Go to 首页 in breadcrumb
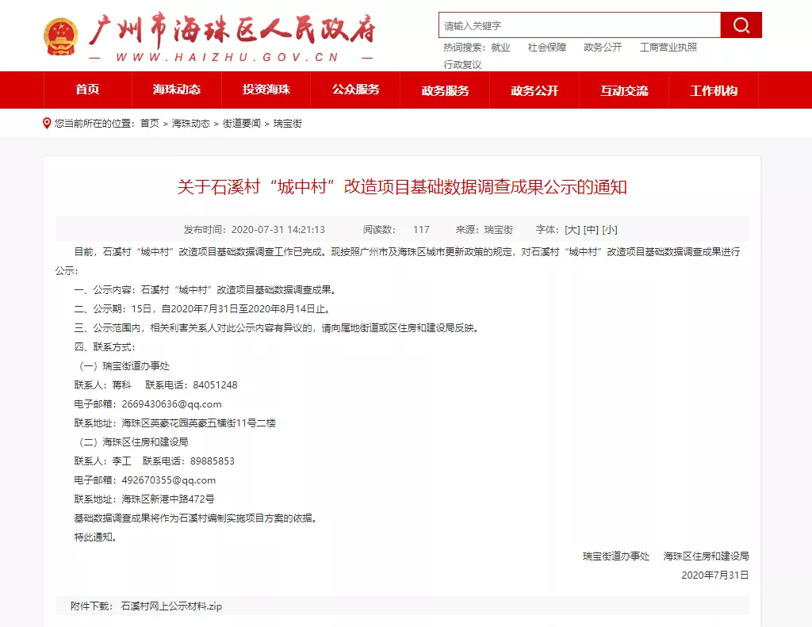 tap(150, 123)
